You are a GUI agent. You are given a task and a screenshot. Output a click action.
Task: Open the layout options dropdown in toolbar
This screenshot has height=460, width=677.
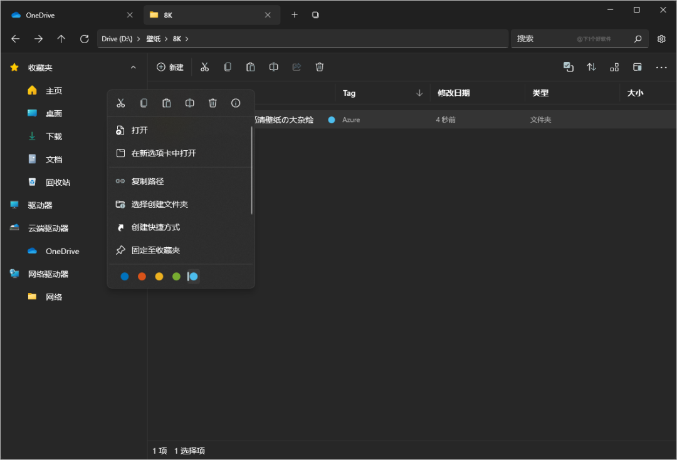[x=614, y=67]
